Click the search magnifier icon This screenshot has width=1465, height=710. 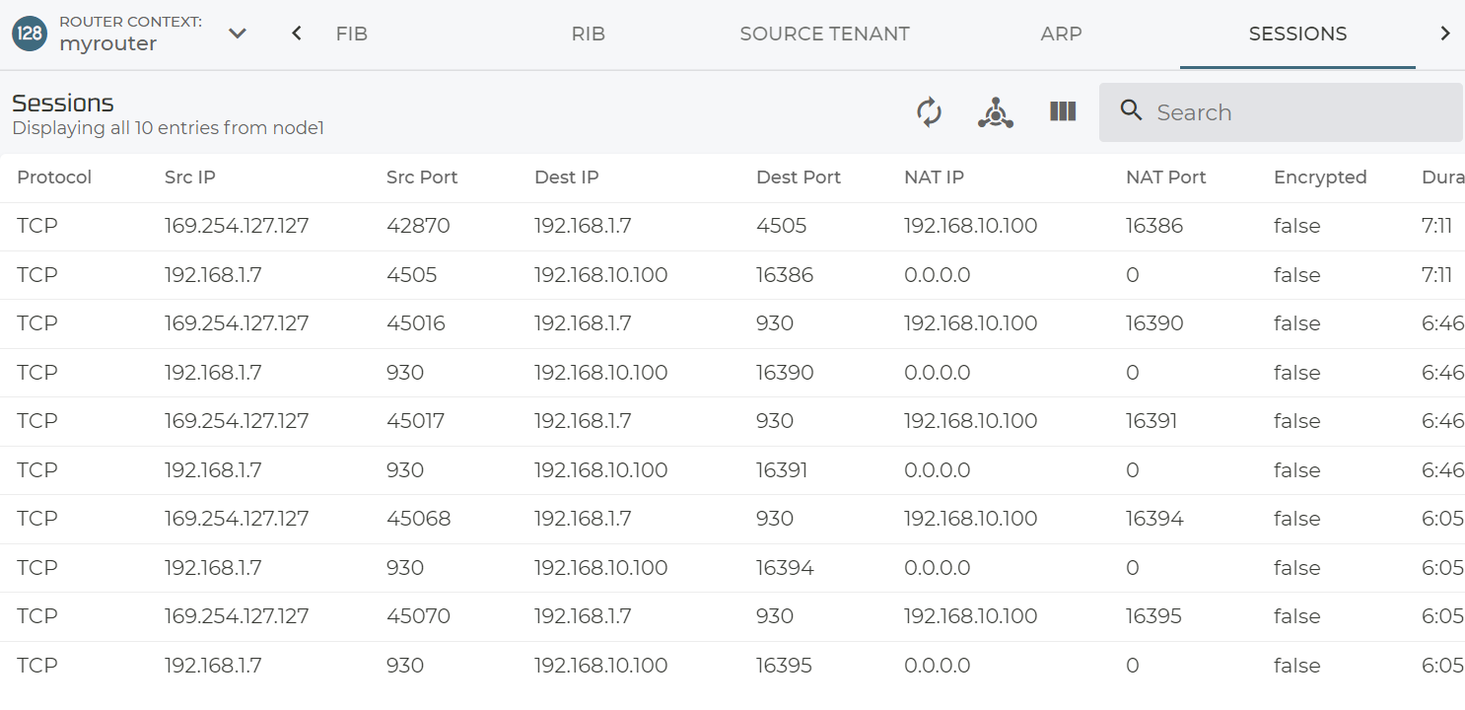click(1132, 111)
